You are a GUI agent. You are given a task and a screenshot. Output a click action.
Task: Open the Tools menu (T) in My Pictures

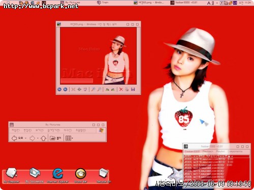68,130
